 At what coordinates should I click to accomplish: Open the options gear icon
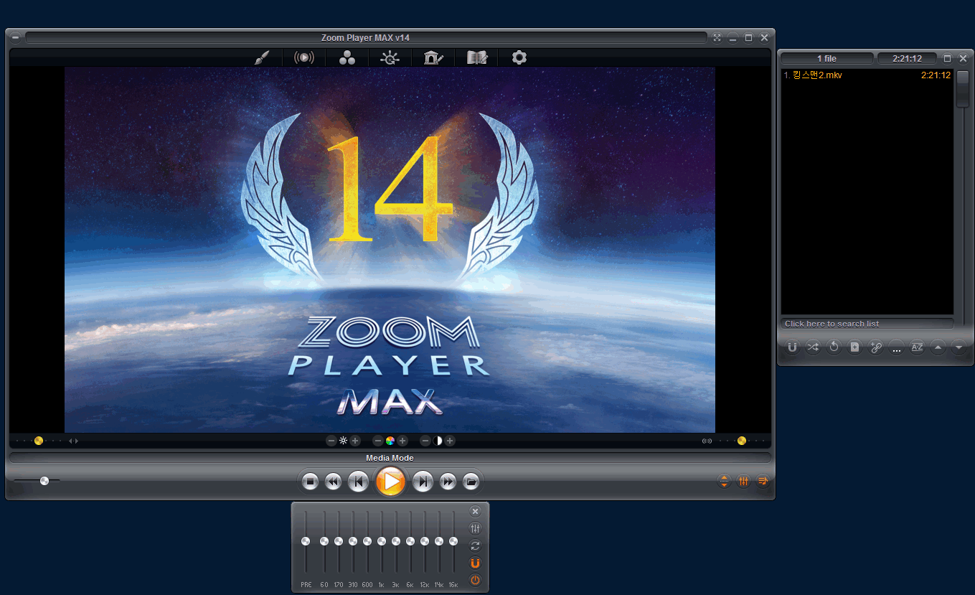coord(519,57)
